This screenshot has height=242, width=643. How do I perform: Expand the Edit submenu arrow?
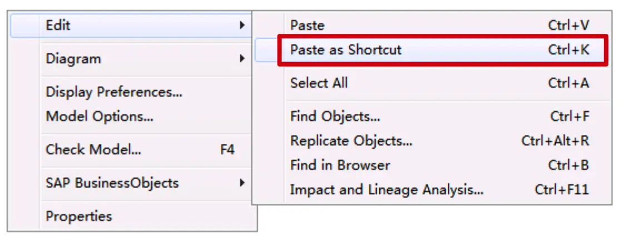(x=243, y=26)
